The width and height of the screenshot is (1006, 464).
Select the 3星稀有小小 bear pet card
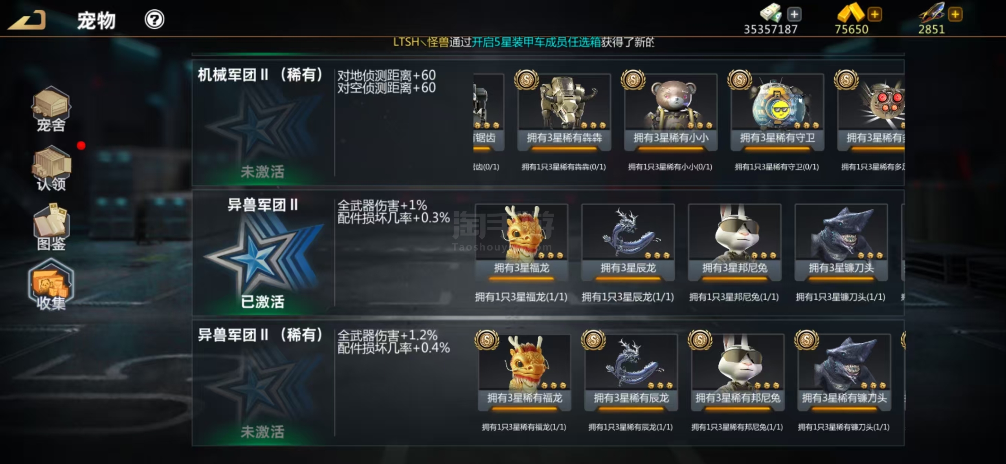click(x=671, y=112)
